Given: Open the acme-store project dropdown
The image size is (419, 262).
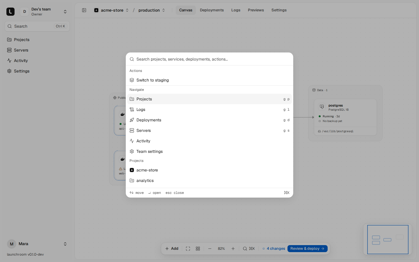Looking at the screenshot, I should [x=111, y=10].
